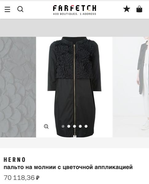Open the HERNO brand link
Image resolution: width=149 pixels, height=184 pixels.
14,160
